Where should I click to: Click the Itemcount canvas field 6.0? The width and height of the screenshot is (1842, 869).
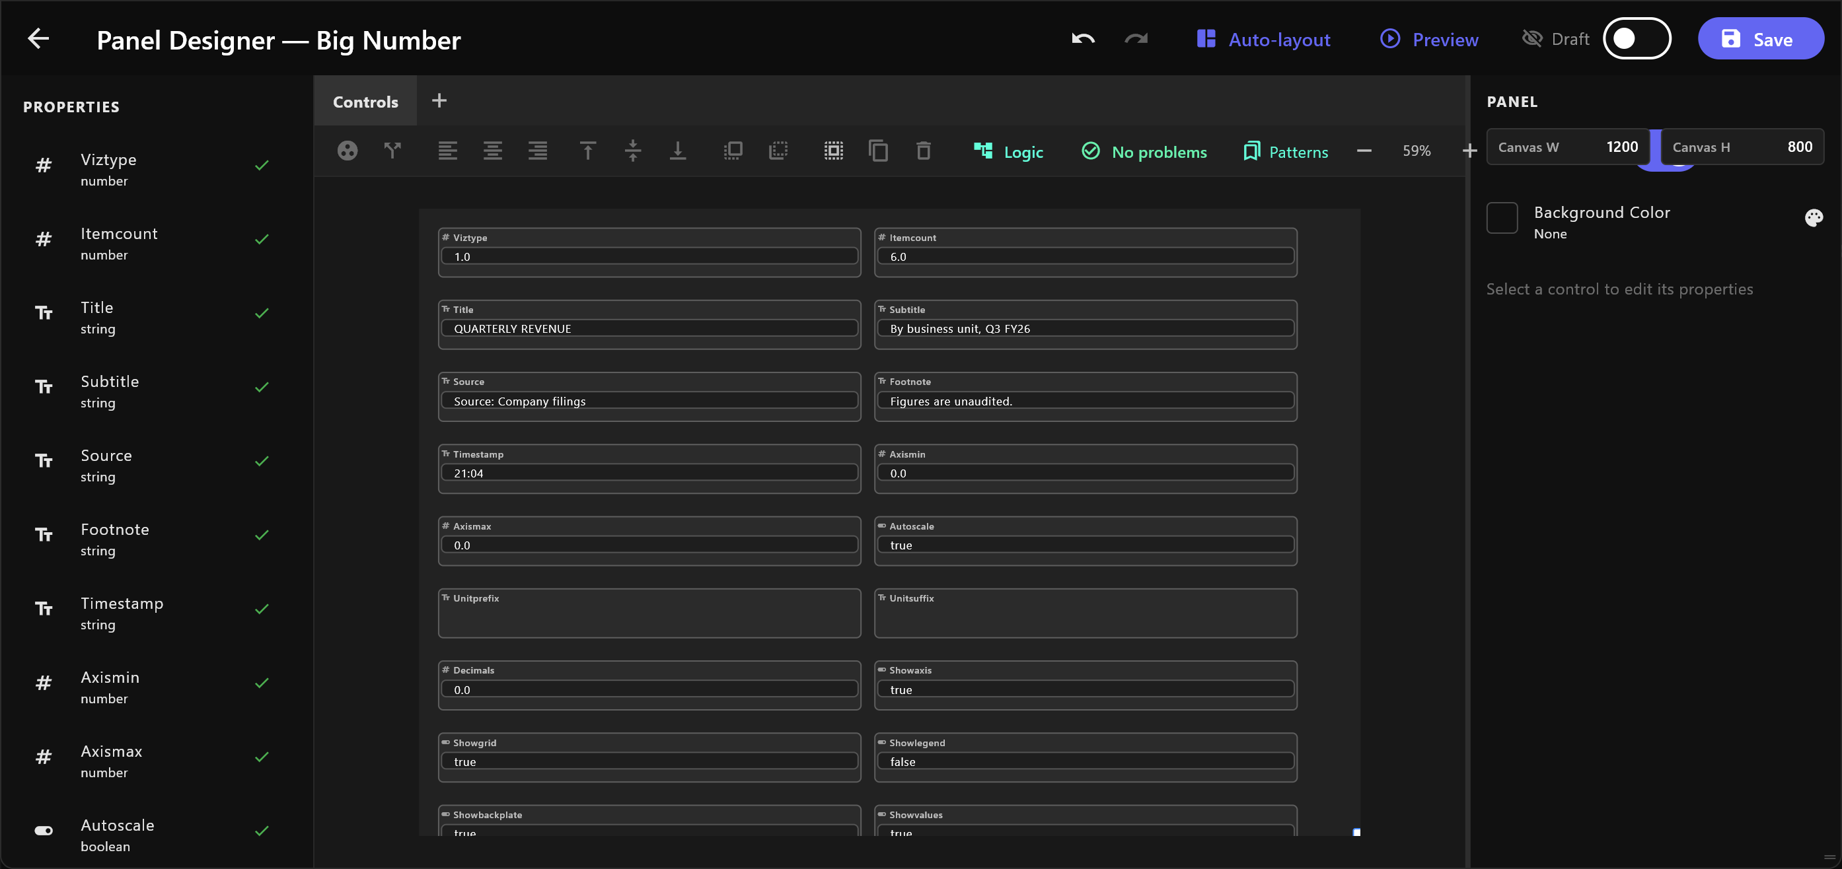coord(1086,256)
